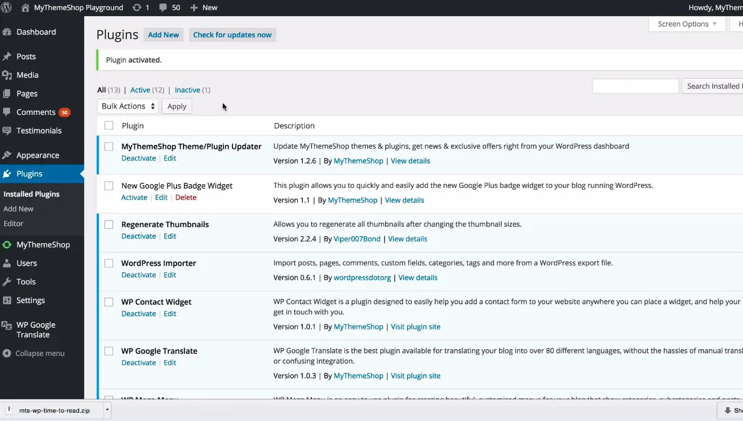Viewport: 743px width, 421px height.
Task: Click the comments bubble icon in admin bar
Action: 163,8
